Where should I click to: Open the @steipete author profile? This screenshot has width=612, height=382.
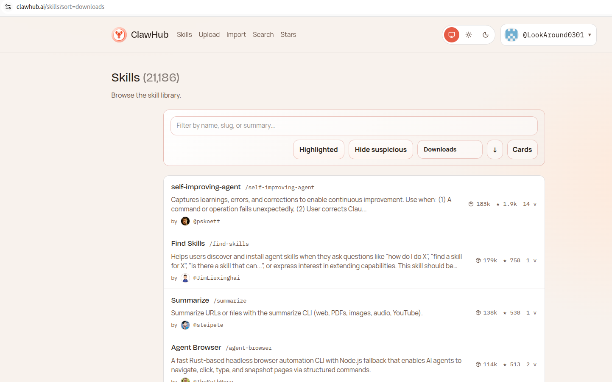tap(208, 325)
